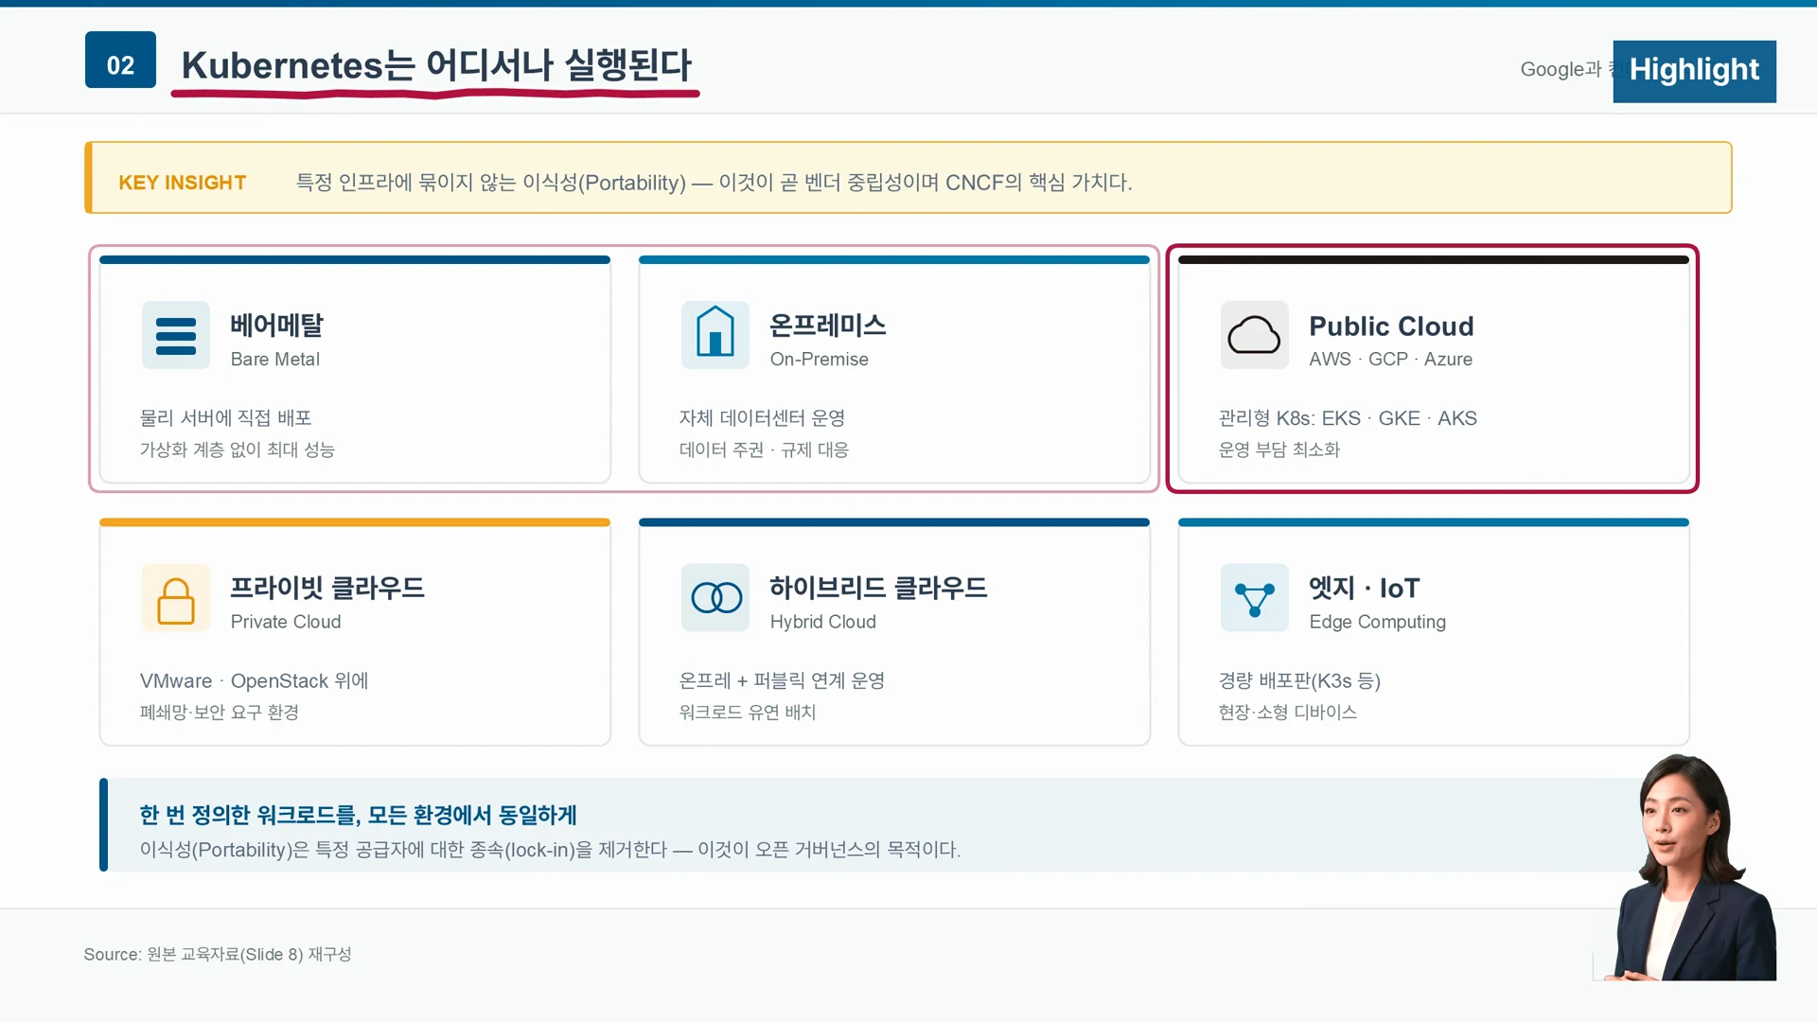Click the "On-Premise" English subtitle
The height and width of the screenshot is (1022, 1817).
(819, 360)
